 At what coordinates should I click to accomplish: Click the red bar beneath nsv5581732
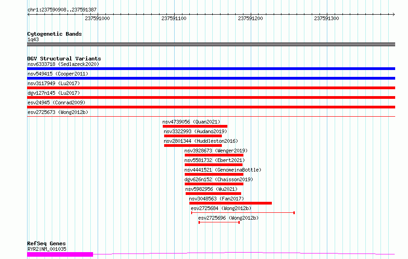pyautogui.click(x=214, y=165)
